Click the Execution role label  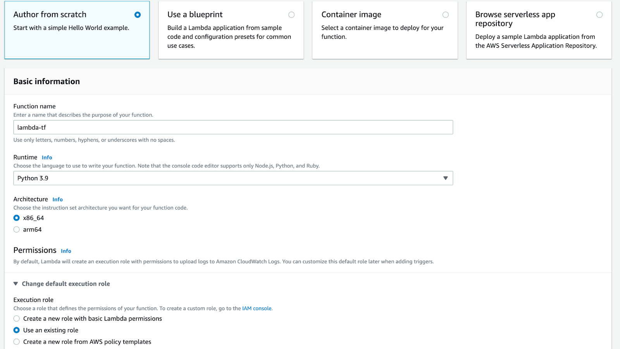[33, 300]
